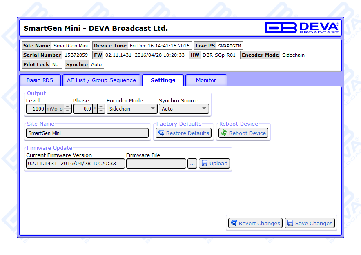Select the Settings tab
The height and width of the screenshot is (255, 361).
pos(163,80)
